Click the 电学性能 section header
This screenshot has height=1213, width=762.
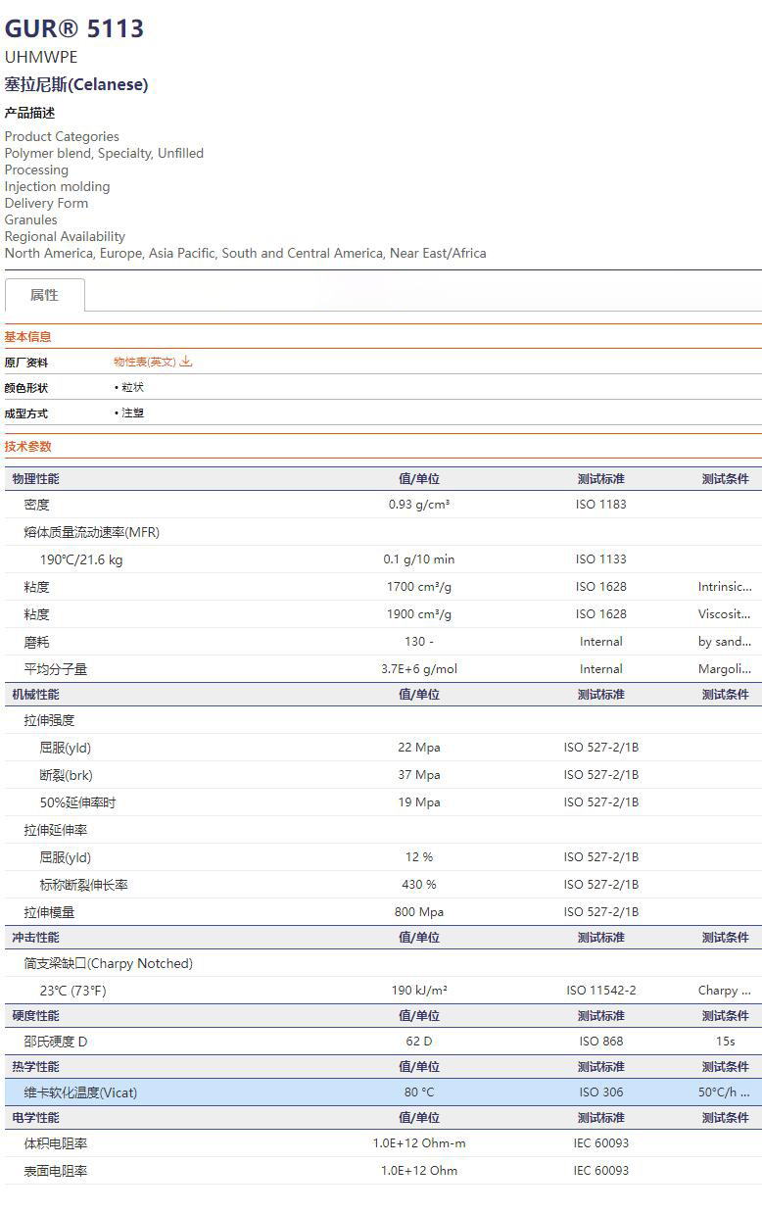[x=36, y=1118]
